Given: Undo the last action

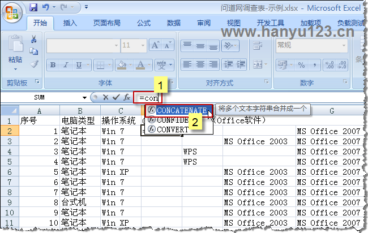Looking at the screenshot, I should coord(45,7).
